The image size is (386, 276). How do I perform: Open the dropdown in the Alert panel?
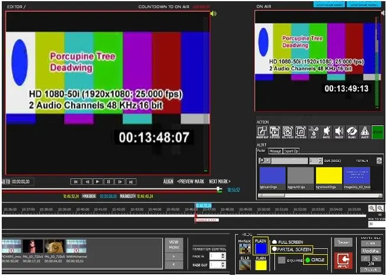(x=268, y=160)
